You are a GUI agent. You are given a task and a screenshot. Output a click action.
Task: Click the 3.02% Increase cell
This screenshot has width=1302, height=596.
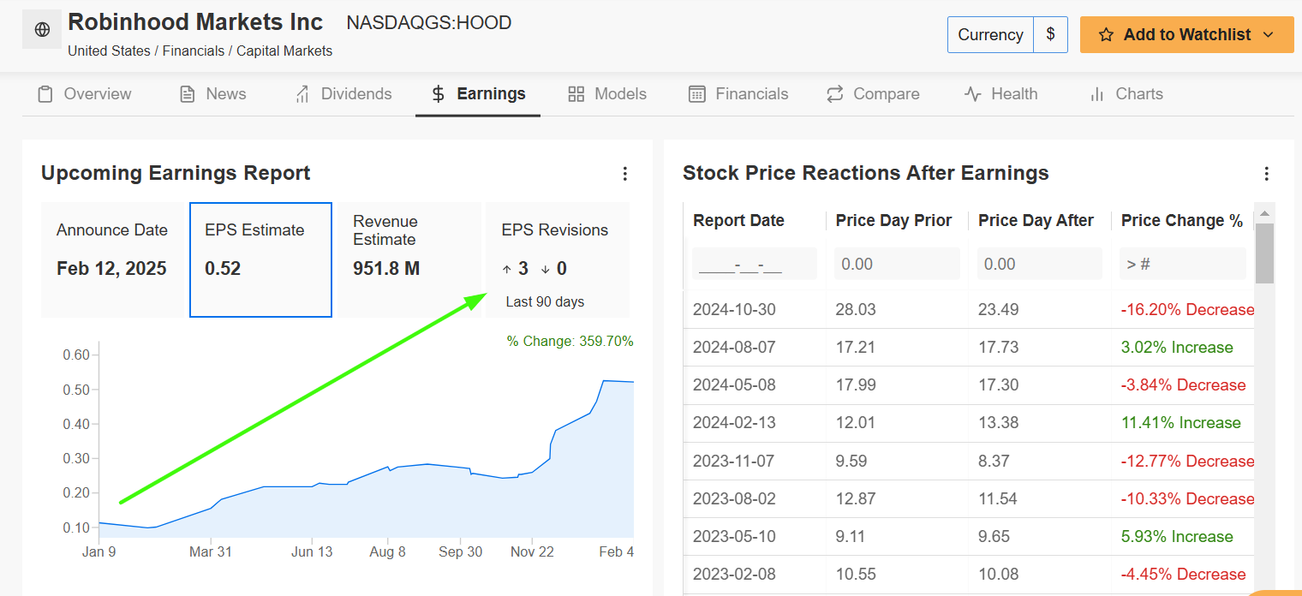[1177, 347]
